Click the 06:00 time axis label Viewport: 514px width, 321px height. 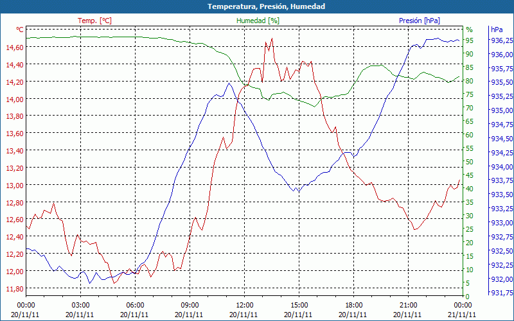[135, 306]
